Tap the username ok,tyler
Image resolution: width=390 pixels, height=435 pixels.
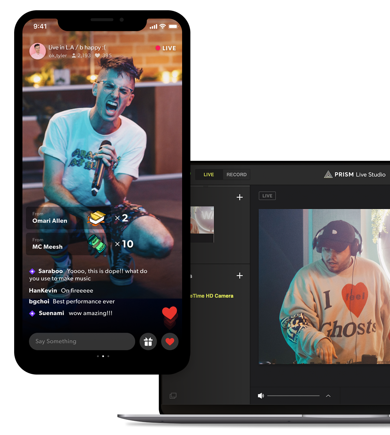point(58,55)
